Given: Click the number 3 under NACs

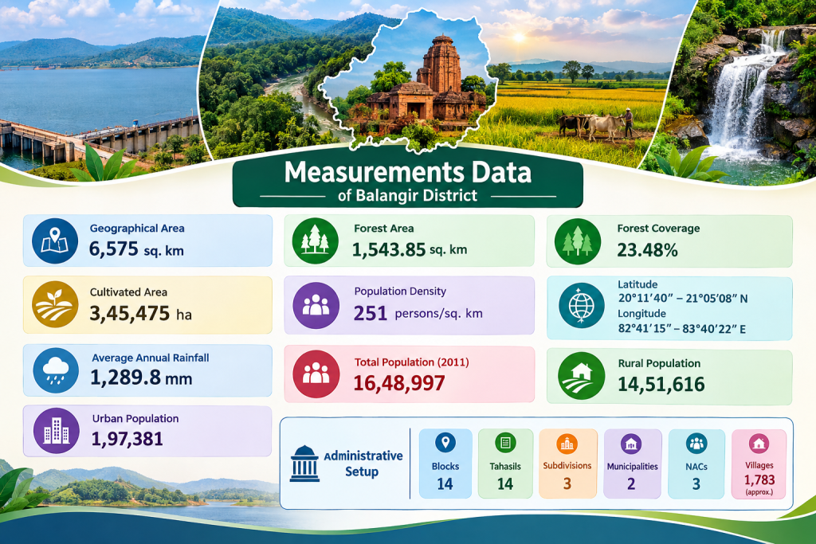Looking at the screenshot, I should [x=696, y=484].
